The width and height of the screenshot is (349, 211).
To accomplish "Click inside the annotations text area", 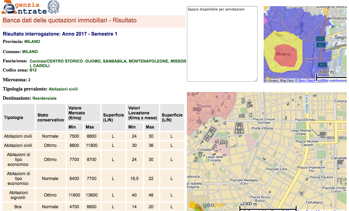I will 222,44.
